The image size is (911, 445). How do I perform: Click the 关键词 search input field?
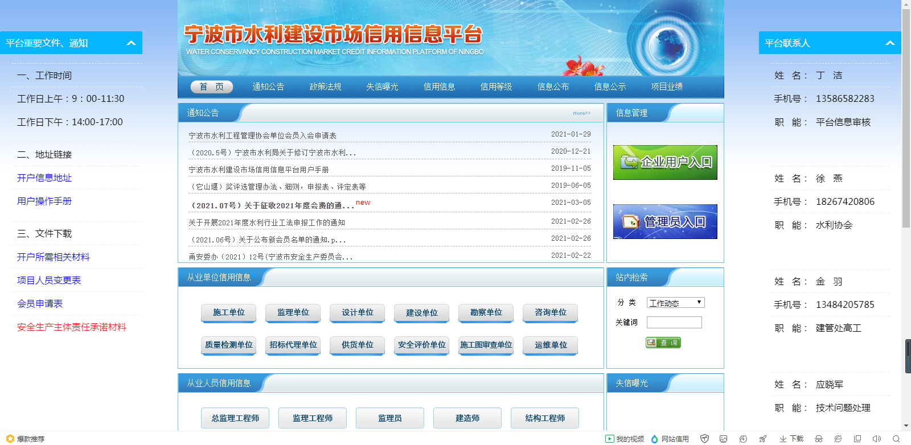(x=674, y=323)
